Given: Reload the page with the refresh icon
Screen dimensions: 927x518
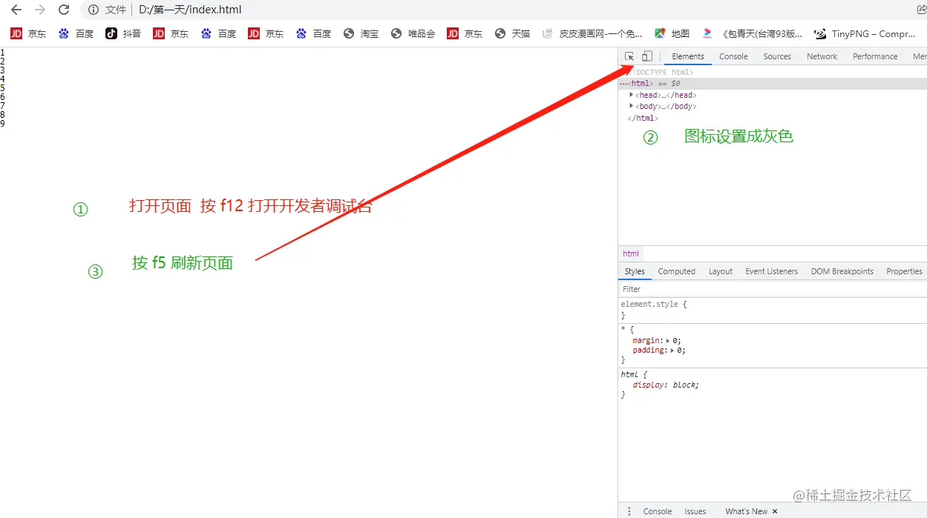Looking at the screenshot, I should (x=64, y=10).
